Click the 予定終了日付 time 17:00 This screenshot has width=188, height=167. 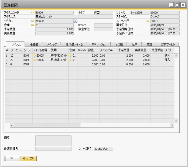tap(174, 33)
